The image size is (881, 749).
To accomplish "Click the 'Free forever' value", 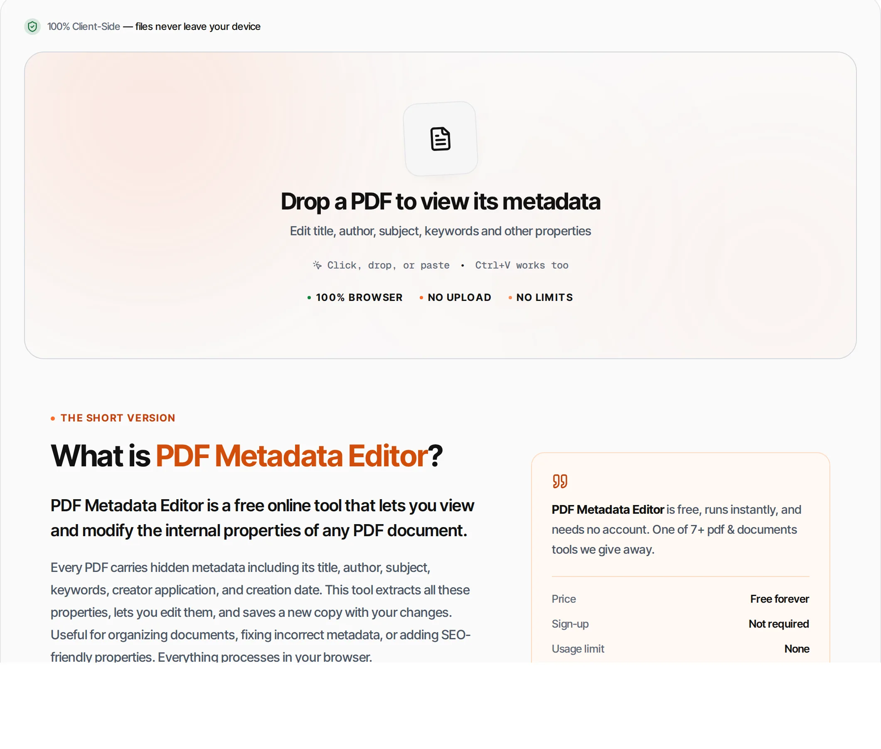I will tap(780, 599).
